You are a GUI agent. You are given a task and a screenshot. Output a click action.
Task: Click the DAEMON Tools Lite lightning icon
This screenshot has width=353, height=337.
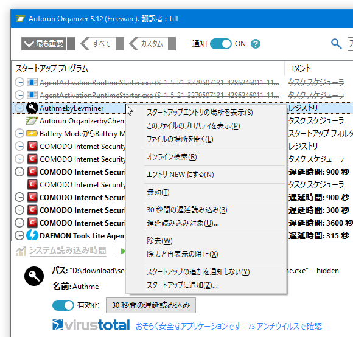pyautogui.click(x=32, y=235)
